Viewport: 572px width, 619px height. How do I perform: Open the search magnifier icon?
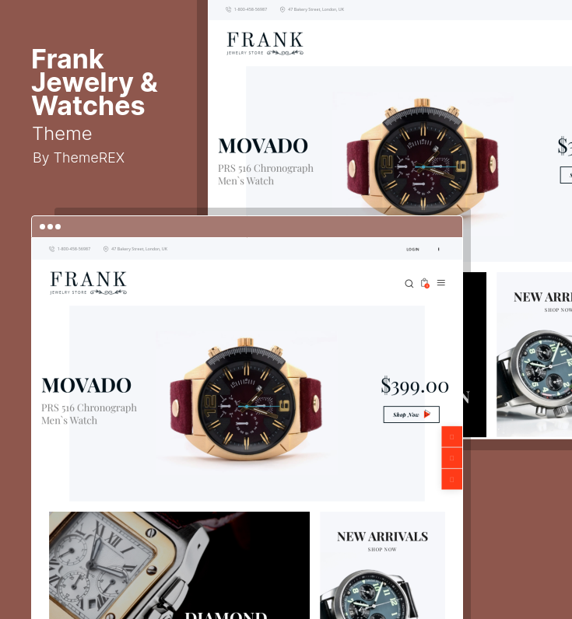(409, 283)
